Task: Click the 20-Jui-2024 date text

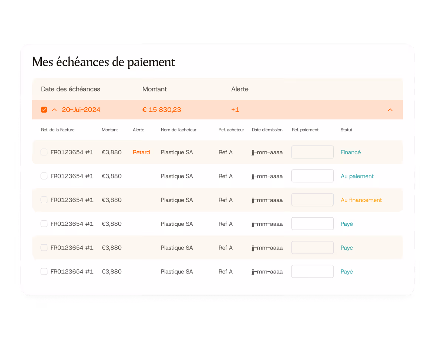Action: (81, 110)
